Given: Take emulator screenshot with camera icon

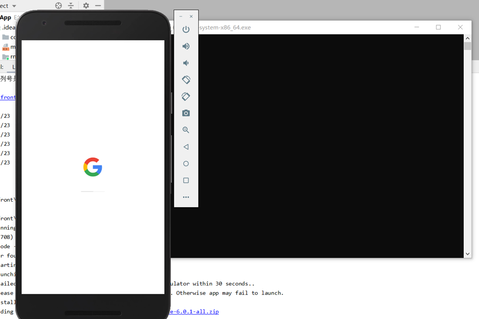Looking at the screenshot, I should click(186, 113).
